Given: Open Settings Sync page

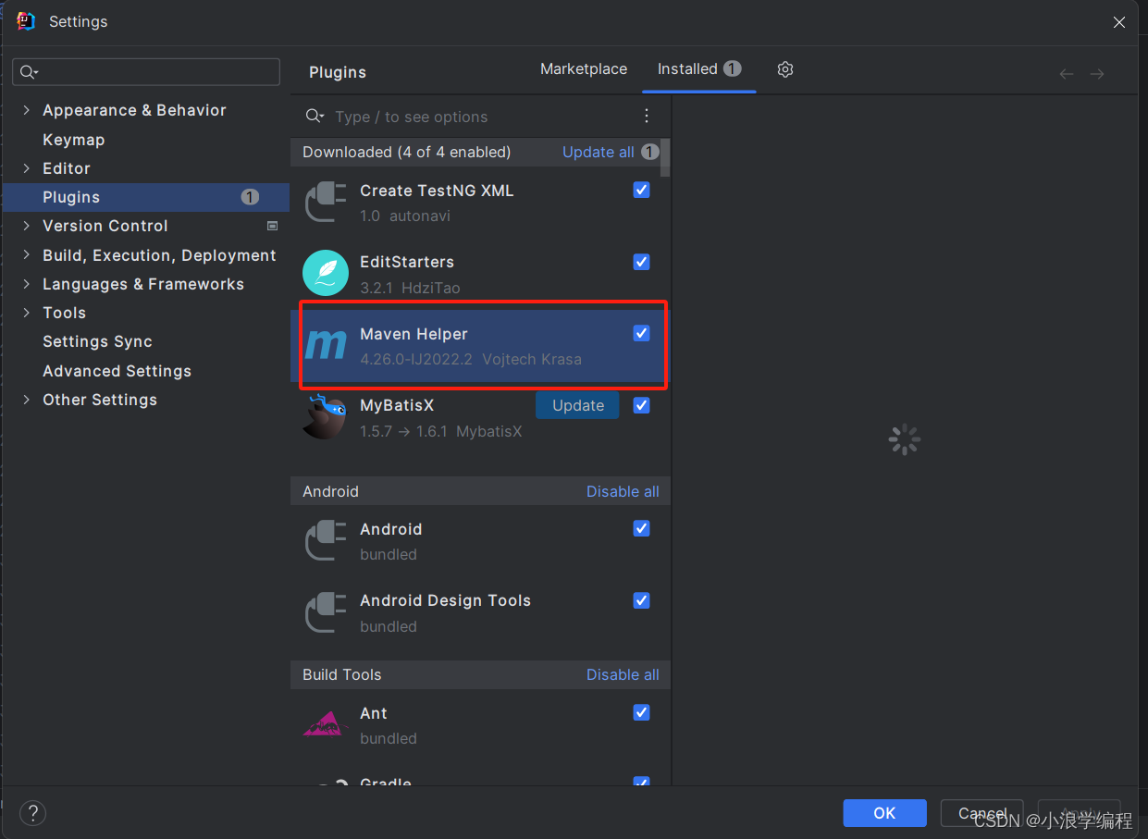Looking at the screenshot, I should point(97,341).
